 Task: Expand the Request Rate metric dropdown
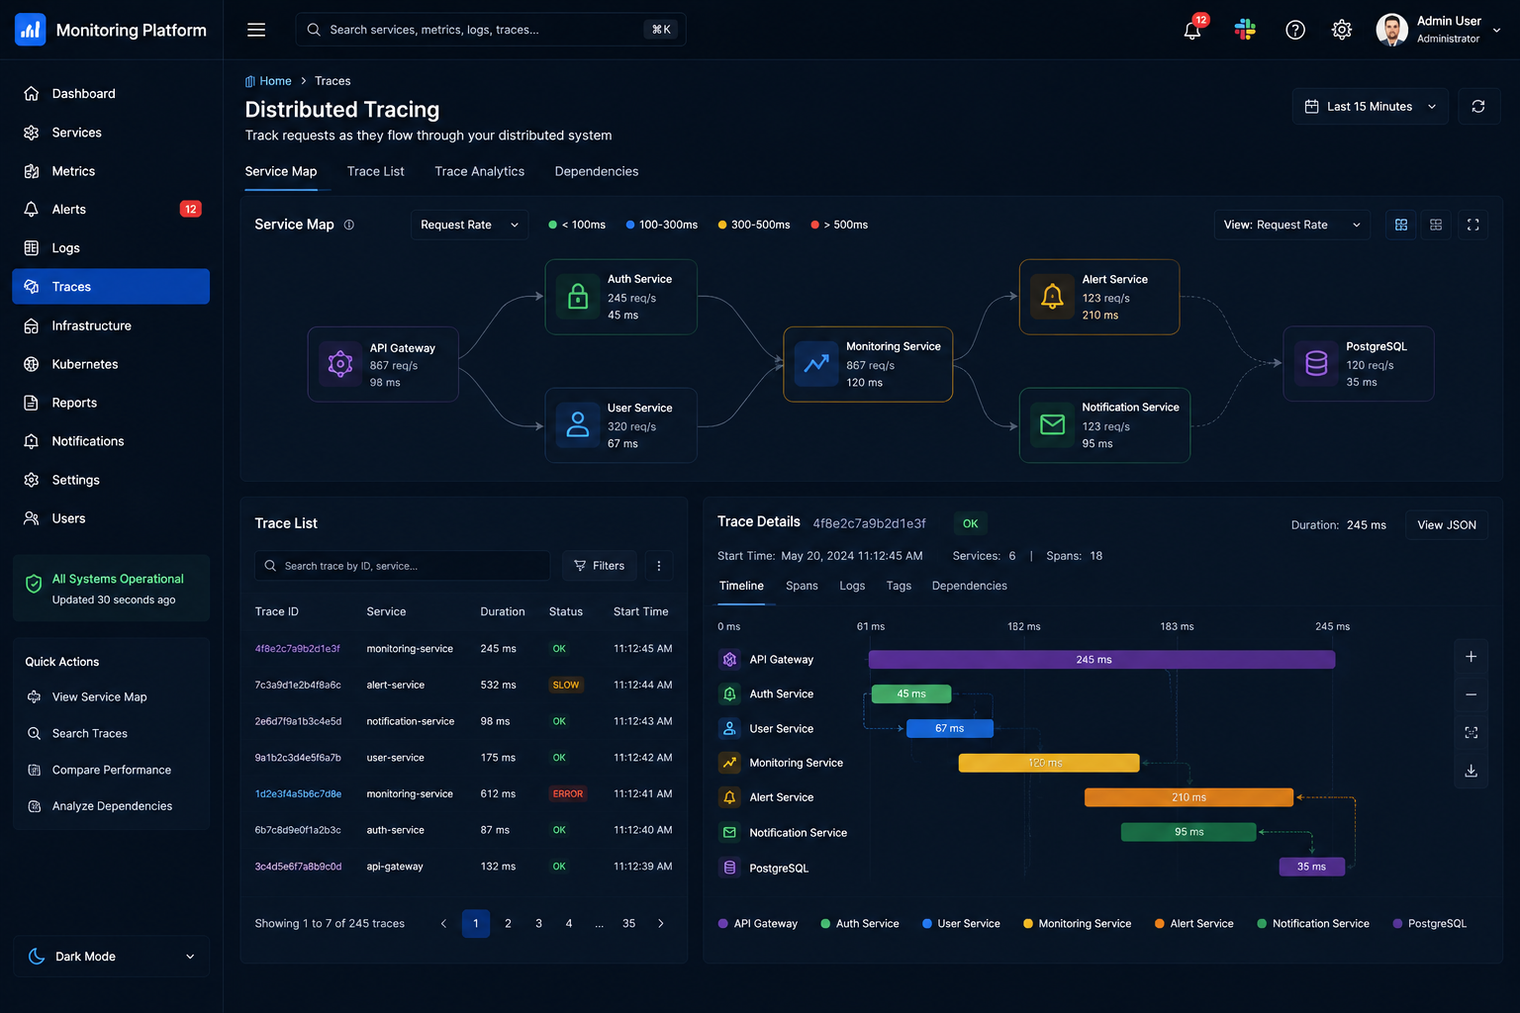coord(469,225)
